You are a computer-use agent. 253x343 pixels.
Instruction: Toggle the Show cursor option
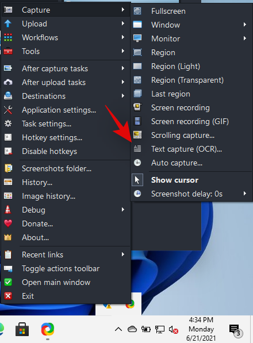191,180
